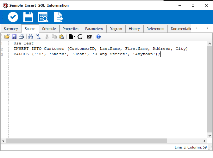Open the References tab
This screenshot has width=213, height=158.
click(155, 29)
